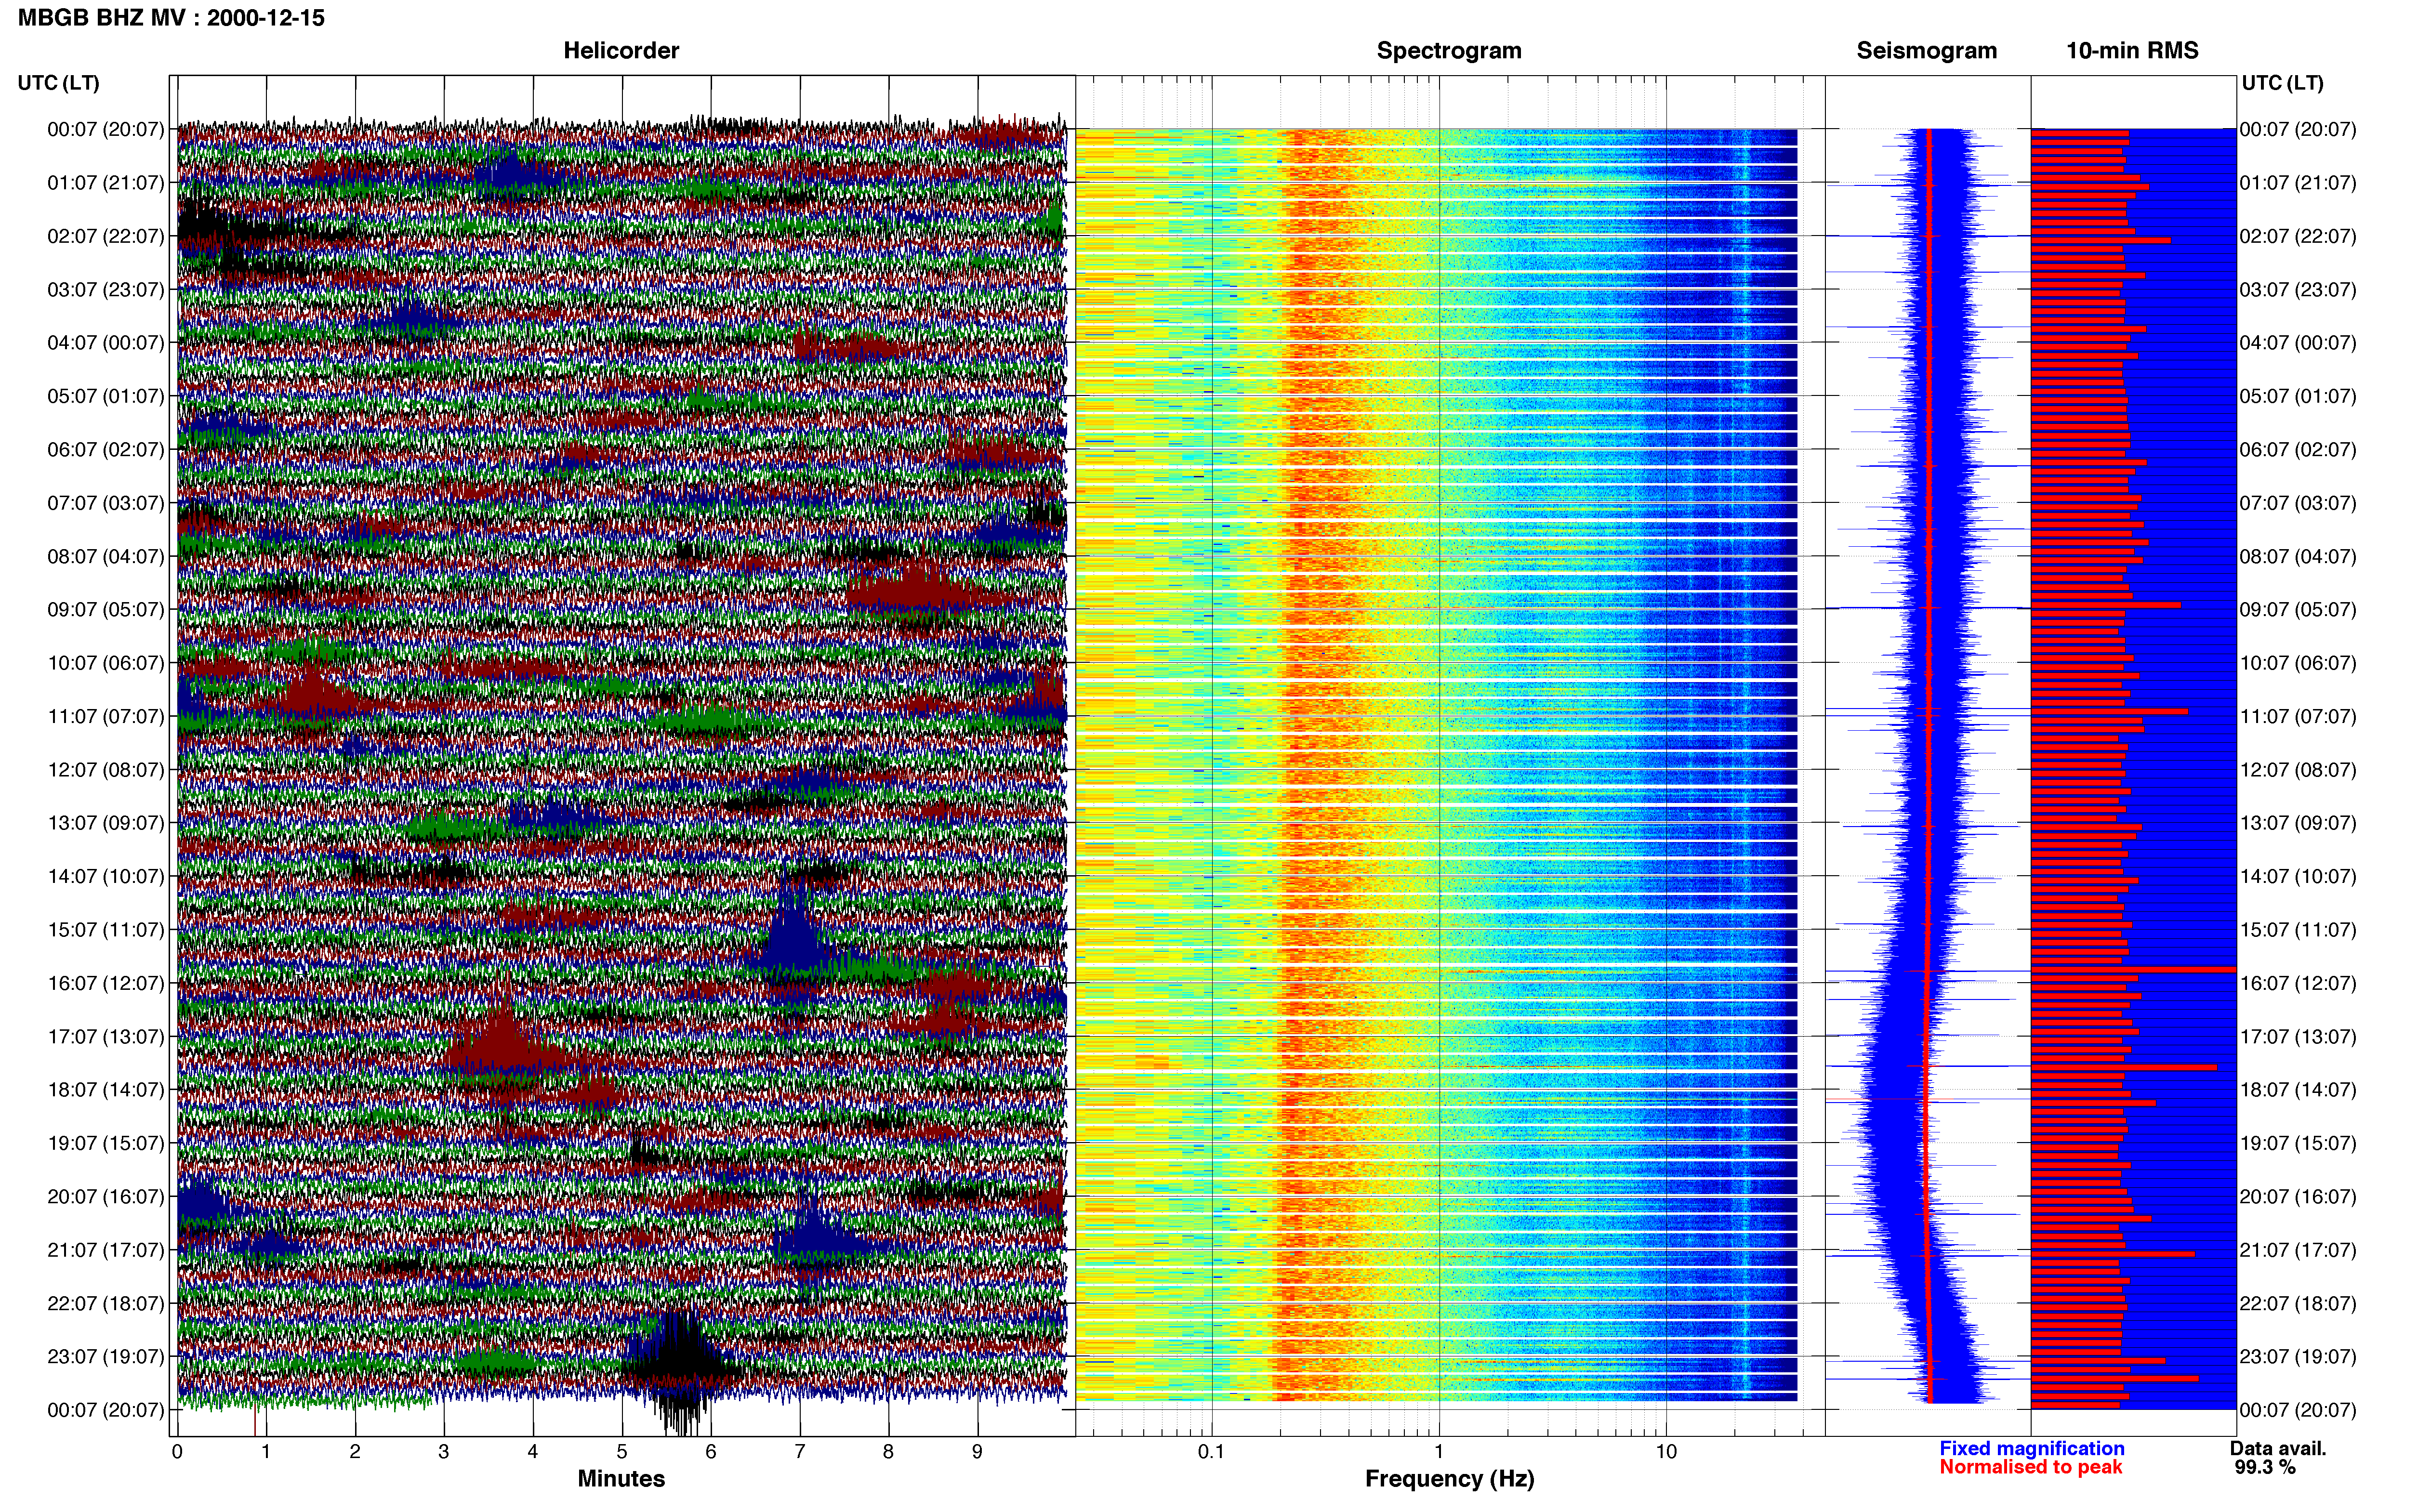Click the left 23:07 (19:07) time label
The image size is (2418, 1512).
106,1357
